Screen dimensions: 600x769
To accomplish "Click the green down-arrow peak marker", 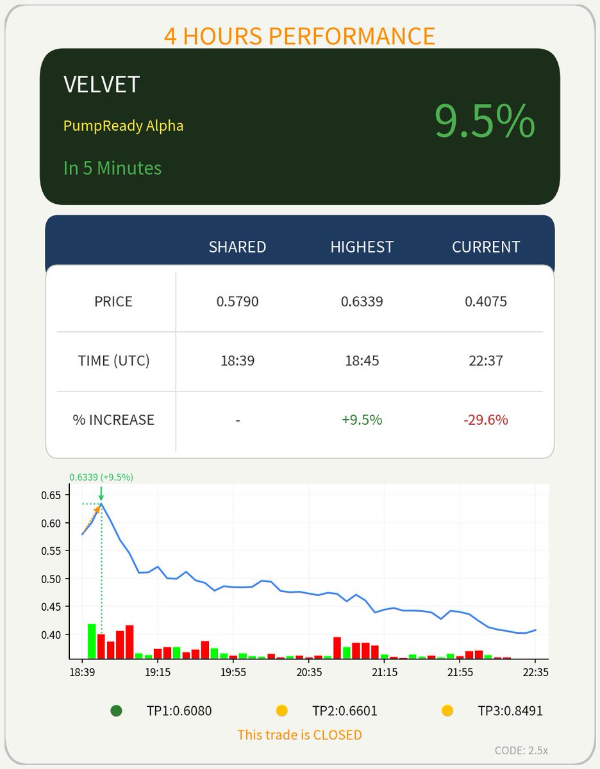I will pyautogui.click(x=101, y=494).
